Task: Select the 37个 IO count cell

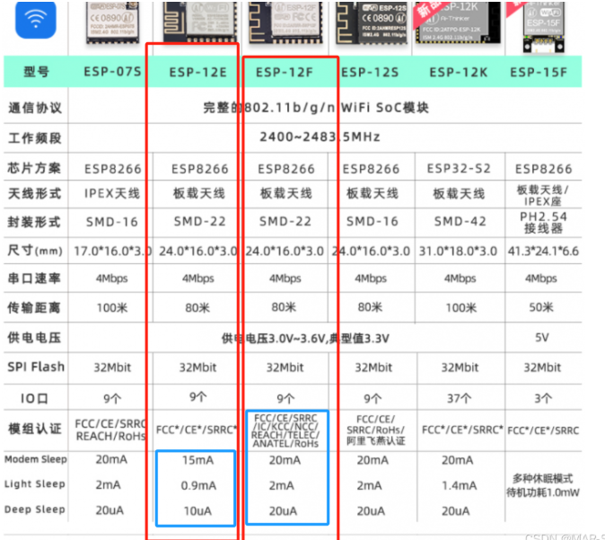Action: click(x=460, y=398)
